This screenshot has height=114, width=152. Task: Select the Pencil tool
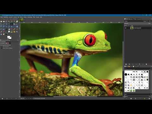click(14, 29)
